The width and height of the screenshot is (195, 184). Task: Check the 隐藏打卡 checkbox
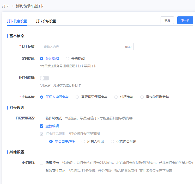tap(42, 163)
